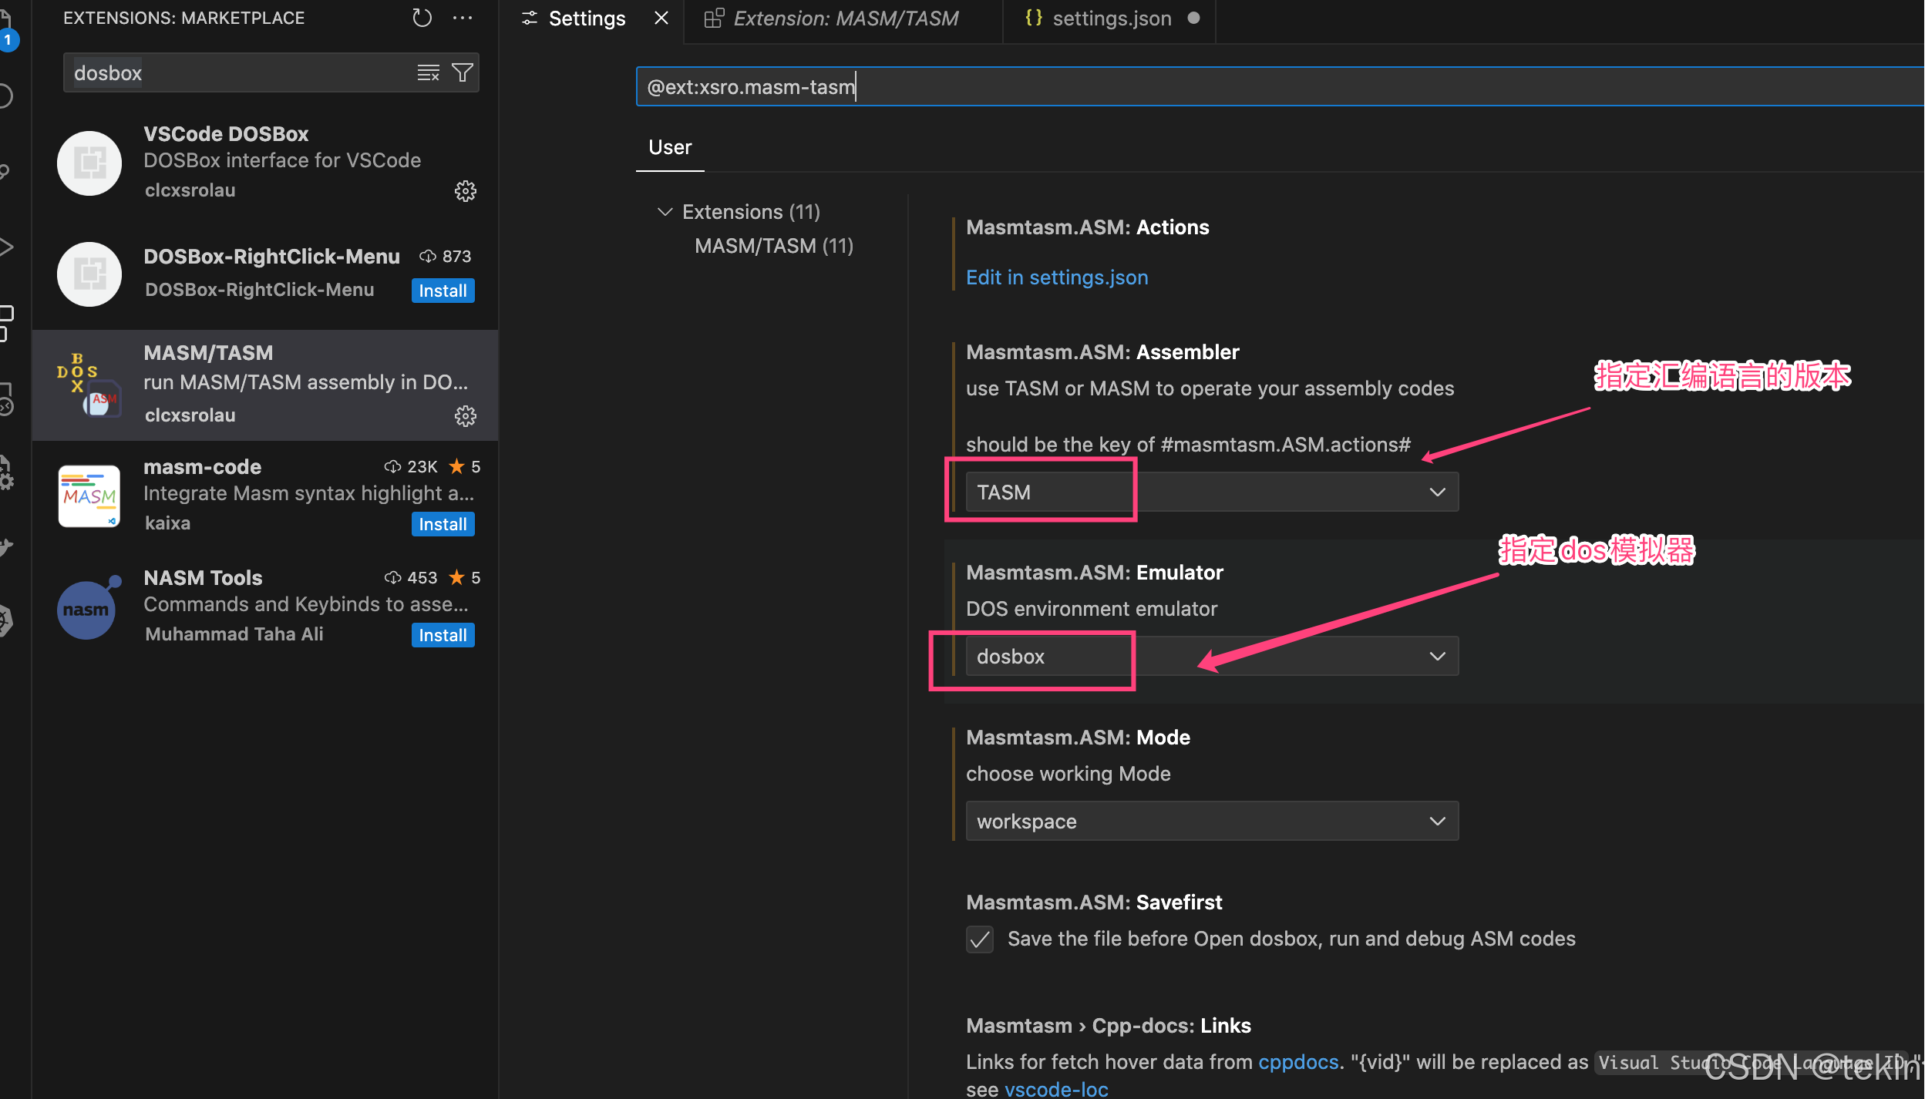This screenshot has width=1925, height=1099.
Task: Open manage gear for MASM/TASM extension
Action: [465, 415]
